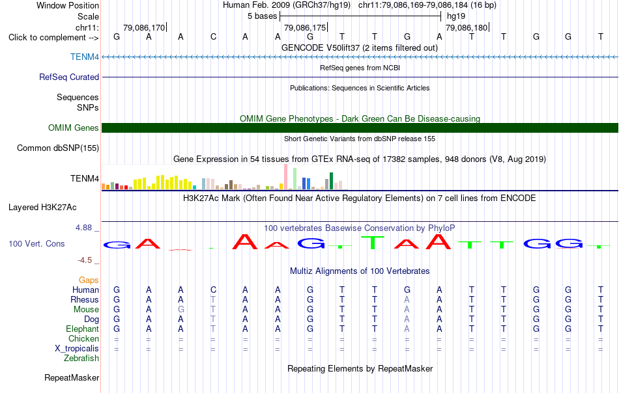The height and width of the screenshot is (393, 619).
Task: Click the tall green T conservation logo letter
Action: coord(373,243)
